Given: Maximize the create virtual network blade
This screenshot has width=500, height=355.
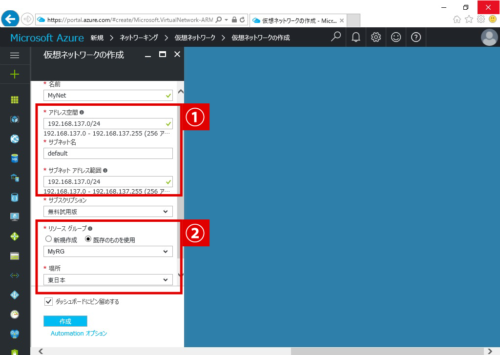Looking at the screenshot, I should click(x=163, y=55).
